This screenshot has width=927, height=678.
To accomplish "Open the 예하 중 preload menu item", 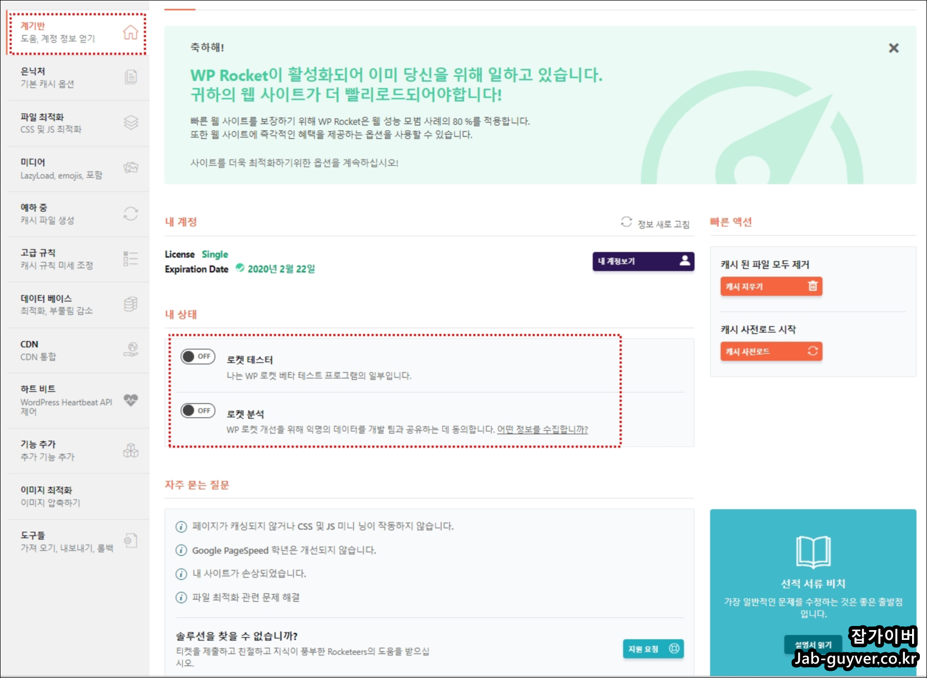I will (x=78, y=214).
